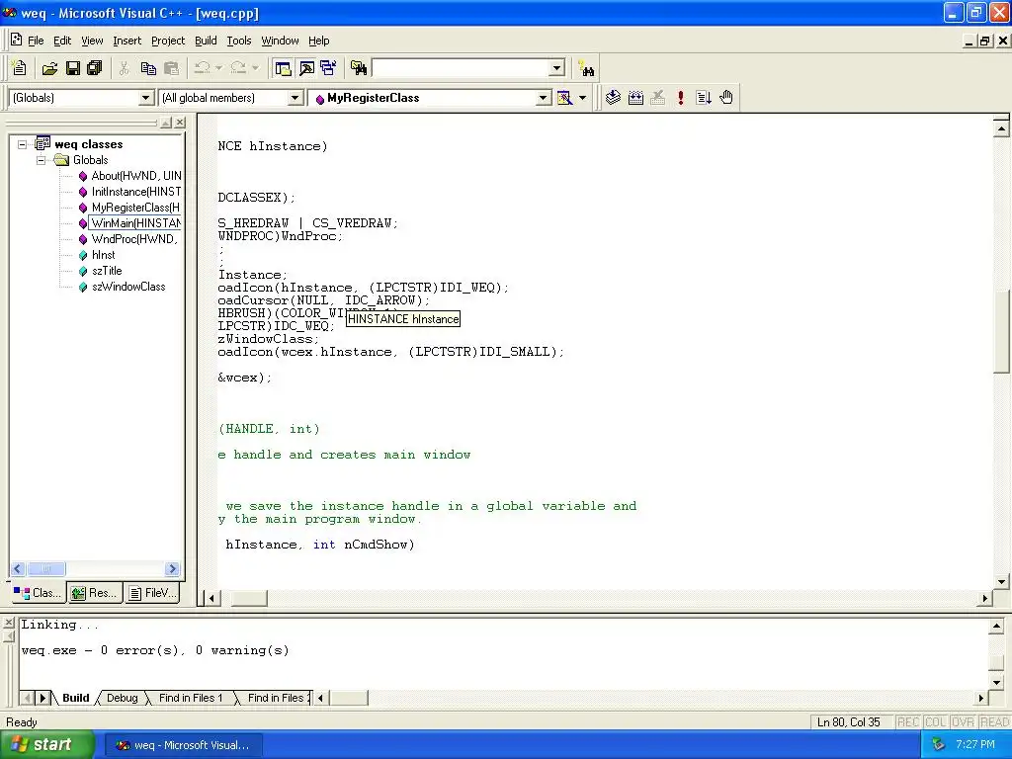Open the Build menu
Image resolution: width=1012 pixels, height=759 pixels.
coord(206,41)
